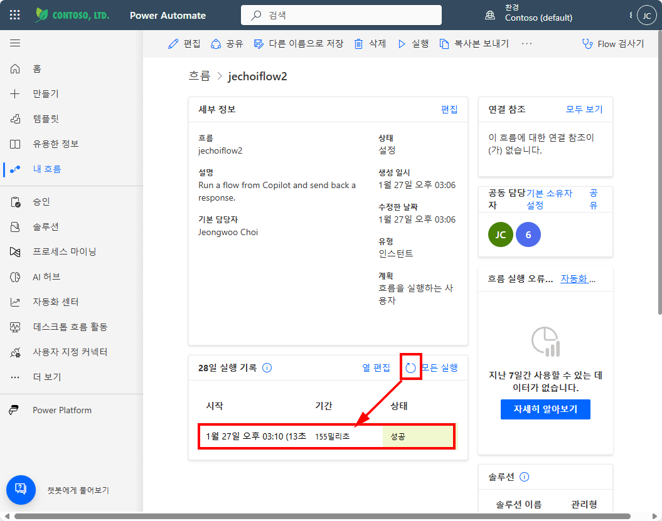Open the command bar overflow ellipsis
Image resolution: width=662 pixels, height=521 pixels.
[x=526, y=43]
